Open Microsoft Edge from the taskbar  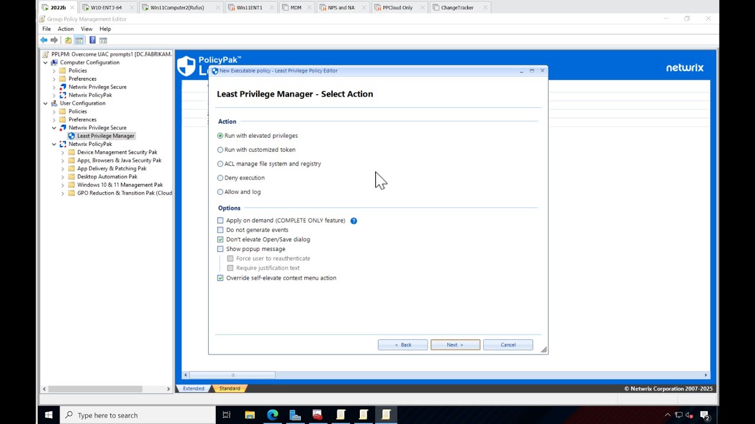(273, 415)
